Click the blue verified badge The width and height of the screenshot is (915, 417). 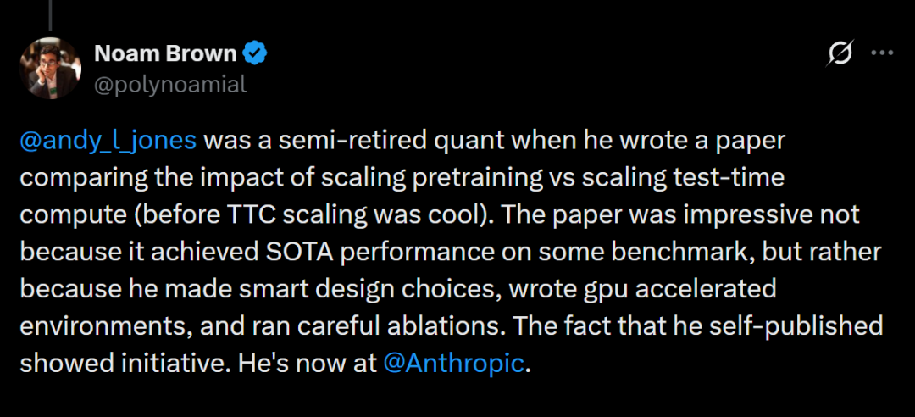click(256, 54)
